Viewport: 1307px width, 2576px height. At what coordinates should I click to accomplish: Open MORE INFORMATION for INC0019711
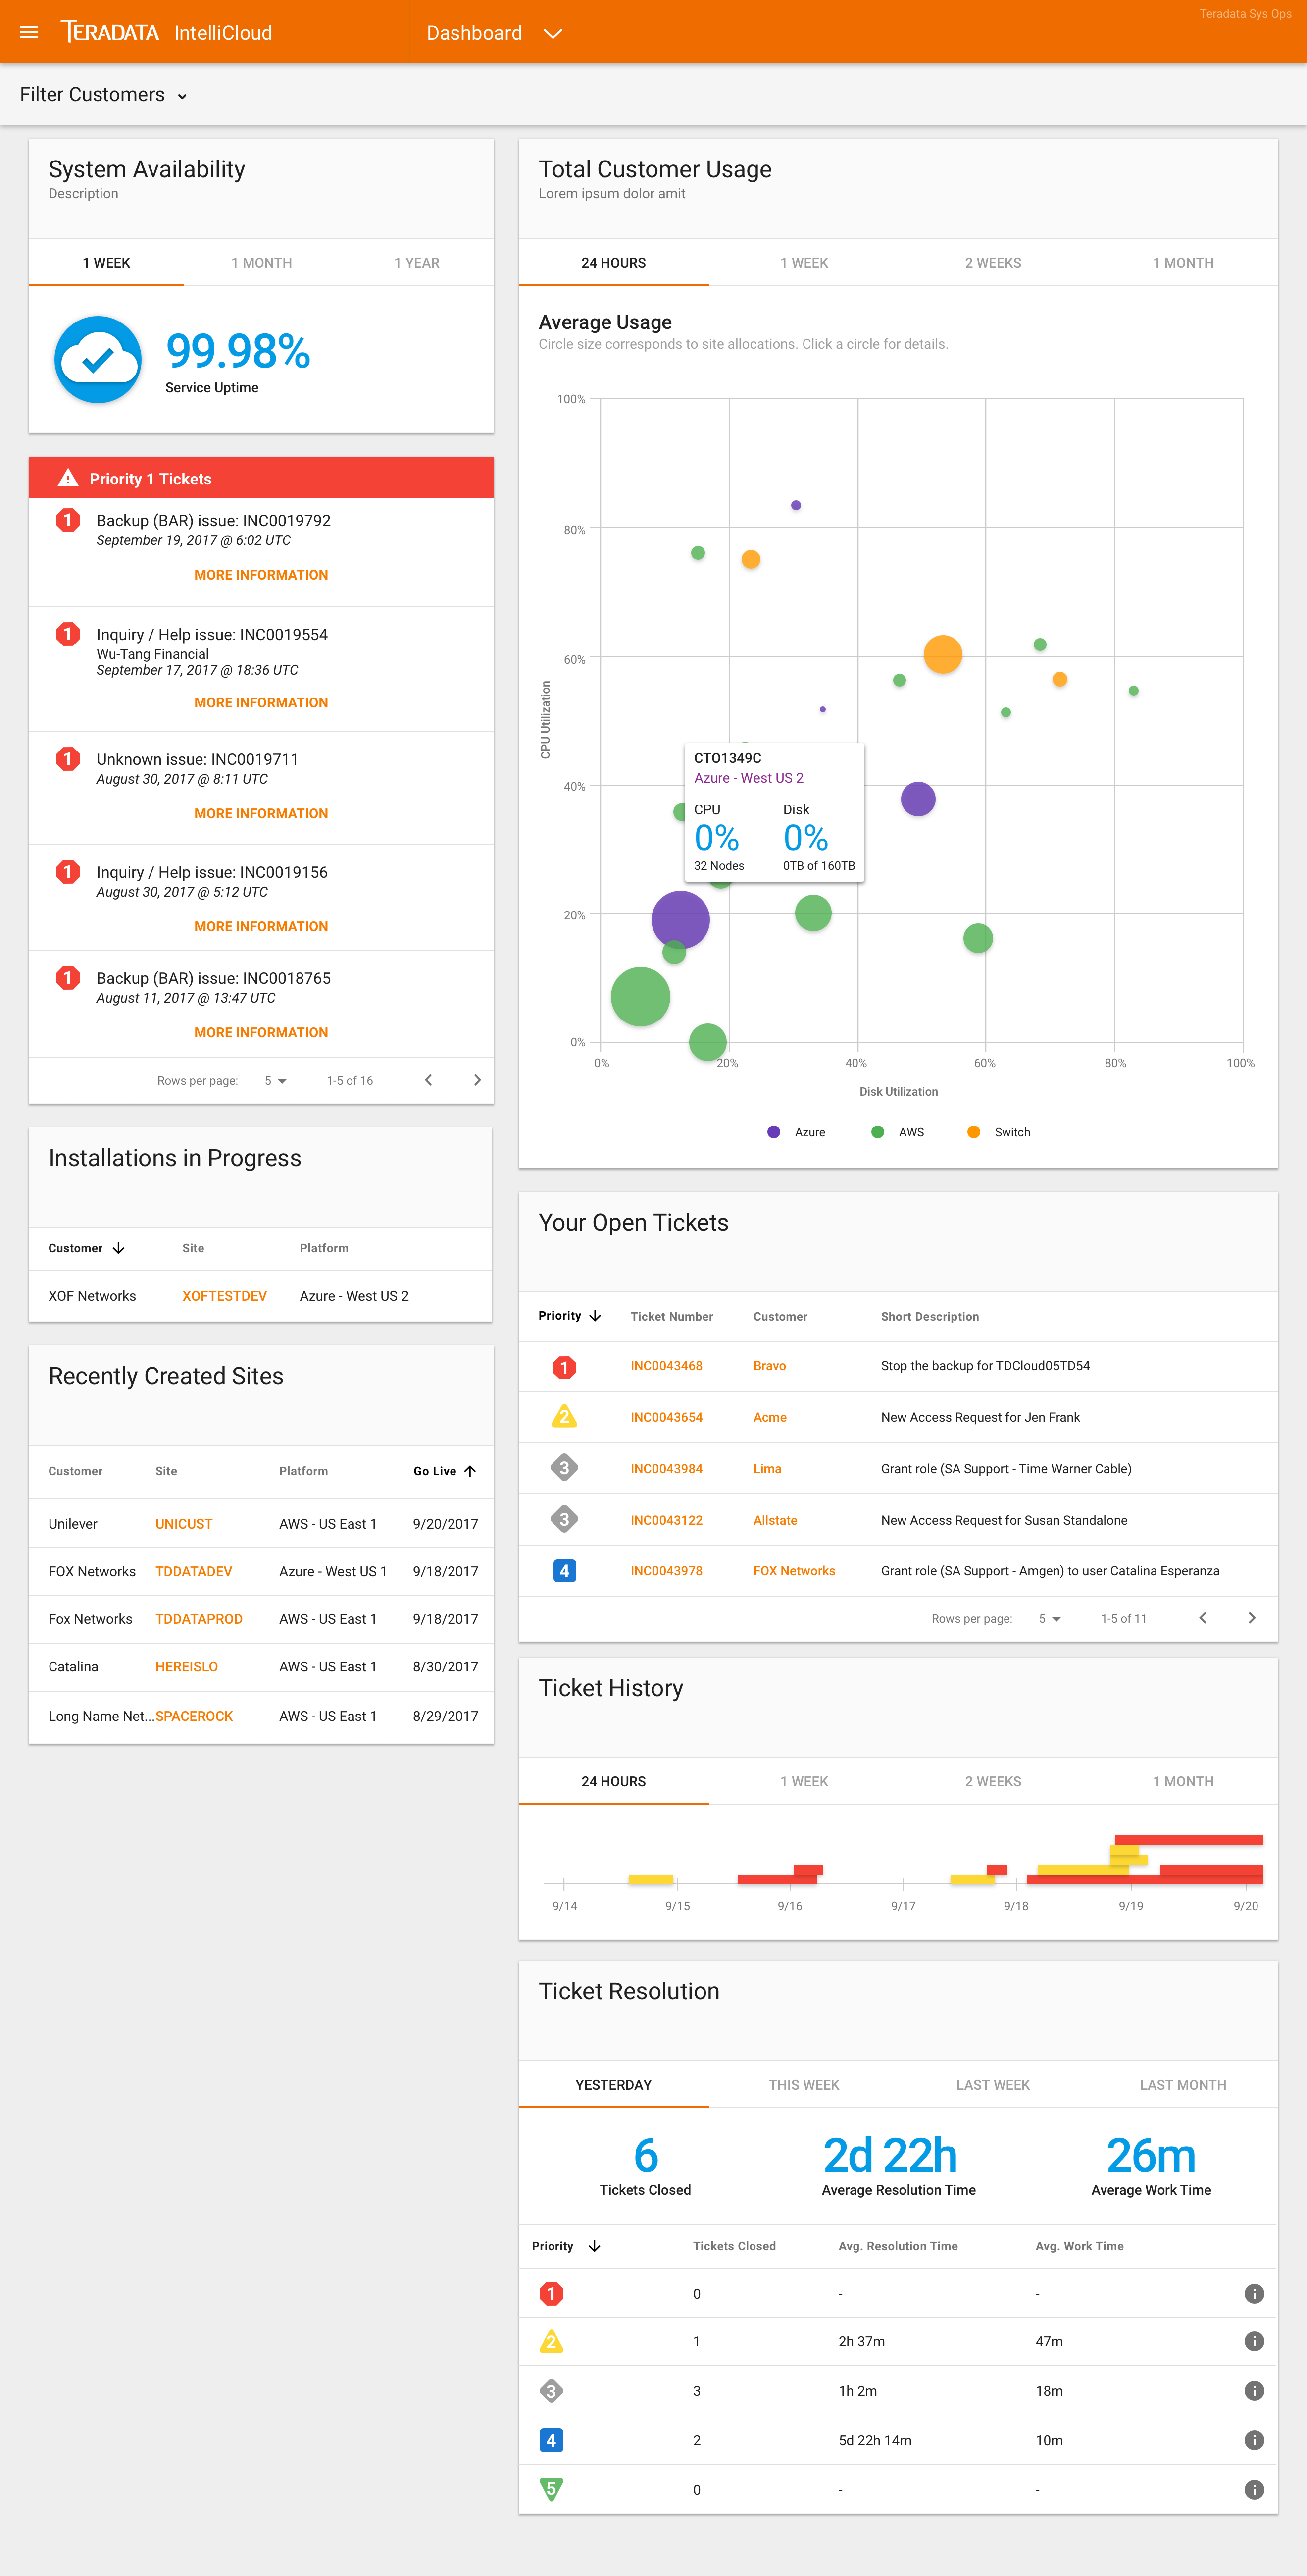coord(261,814)
